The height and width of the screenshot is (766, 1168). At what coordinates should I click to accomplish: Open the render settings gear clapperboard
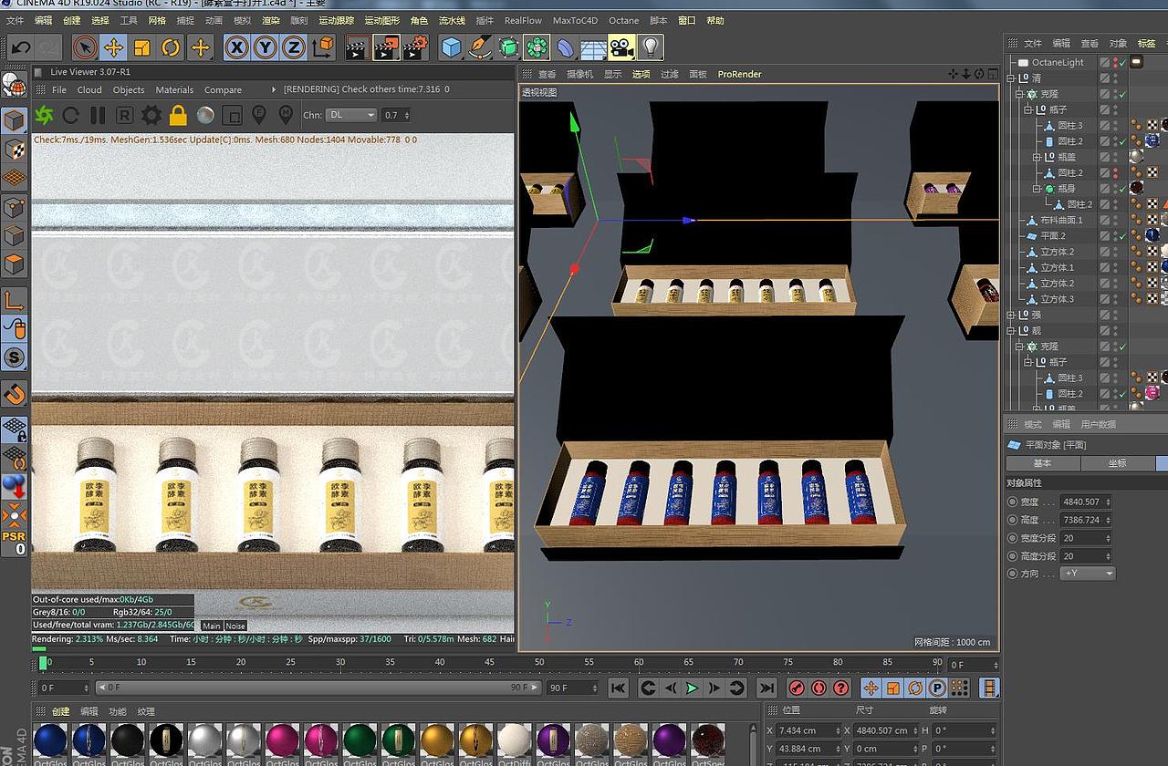tap(415, 47)
